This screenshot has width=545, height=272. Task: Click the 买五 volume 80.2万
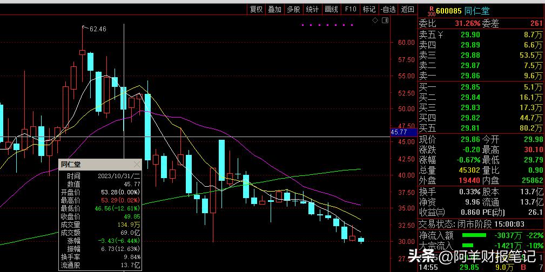[x=530, y=128]
